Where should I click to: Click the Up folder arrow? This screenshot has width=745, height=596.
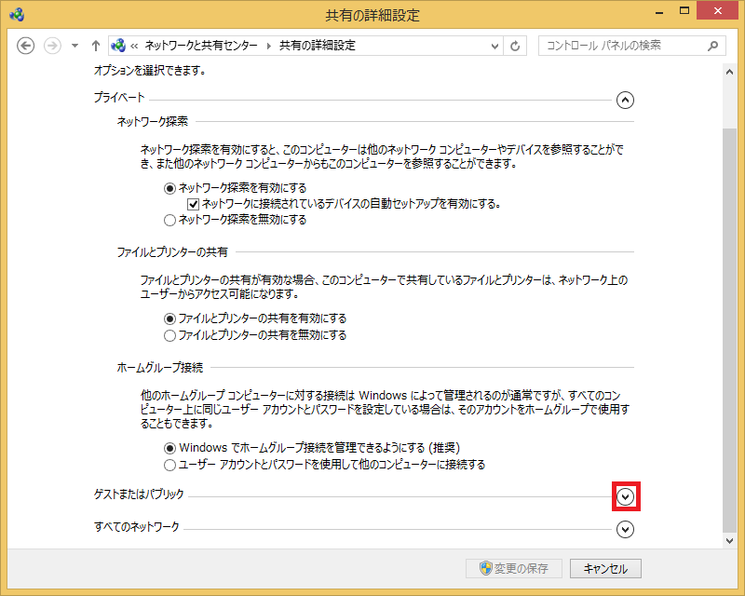coord(95,46)
